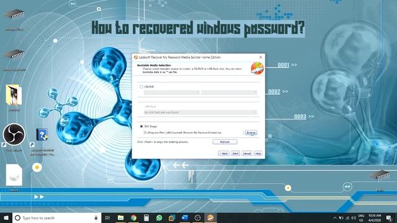Open Google Chrome from the taskbar
The image size is (397, 223).
133,217
